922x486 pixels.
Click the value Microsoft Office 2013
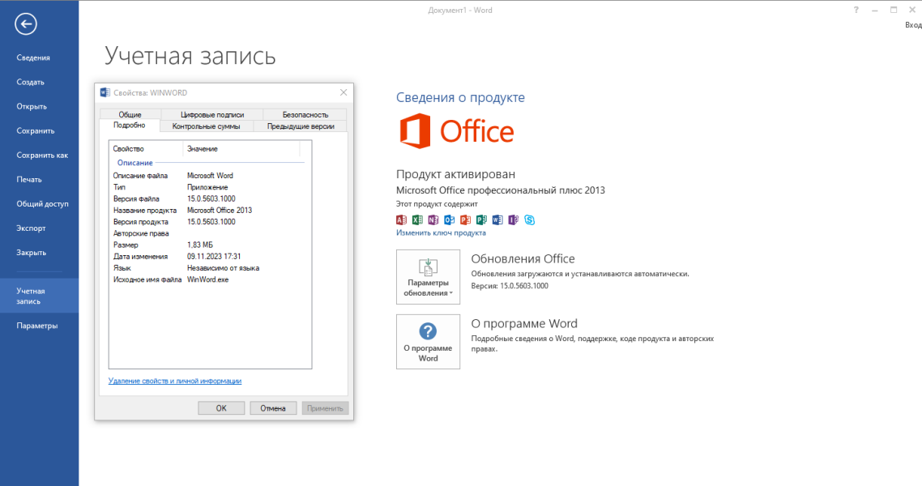click(220, 211)
